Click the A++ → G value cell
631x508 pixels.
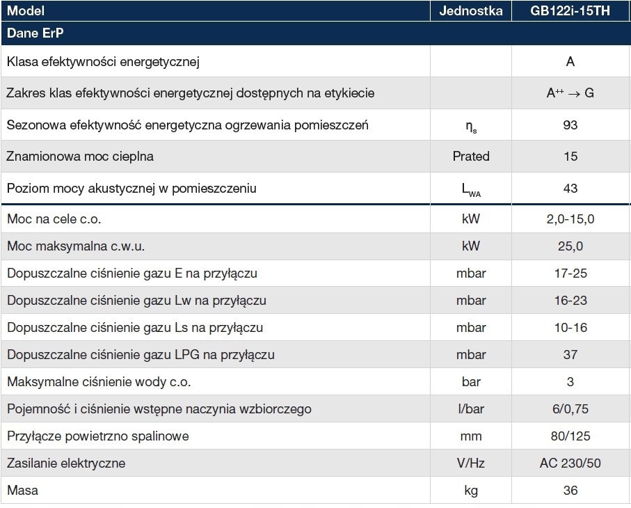(x=570, y=93)
